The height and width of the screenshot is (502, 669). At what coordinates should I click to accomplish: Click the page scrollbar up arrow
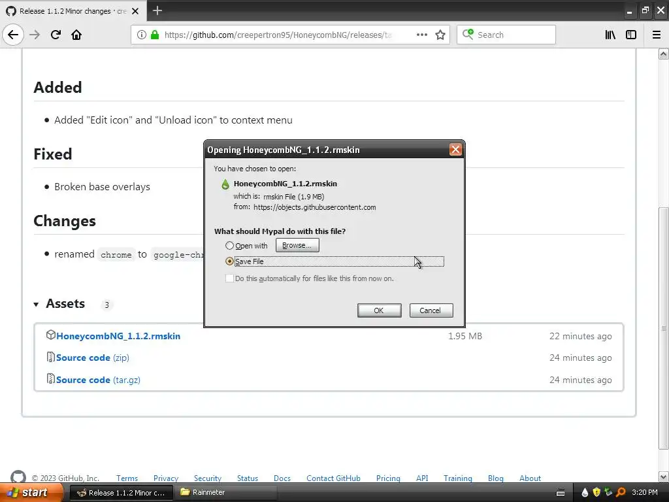pyautogui.click(x=664, y=54)
